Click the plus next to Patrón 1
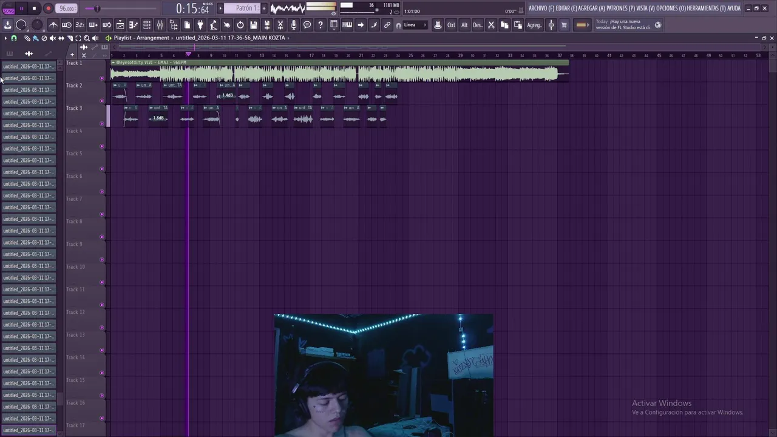The height and width of the screenshot is (437, 777). 264,8
